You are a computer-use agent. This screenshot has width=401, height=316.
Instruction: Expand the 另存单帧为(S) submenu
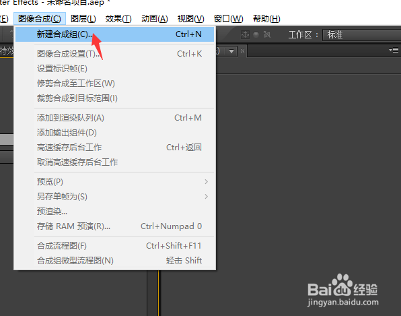tap(114, 197)
